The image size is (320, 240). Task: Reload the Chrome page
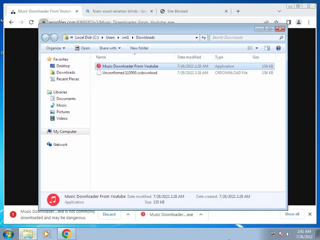coord(31,22)
